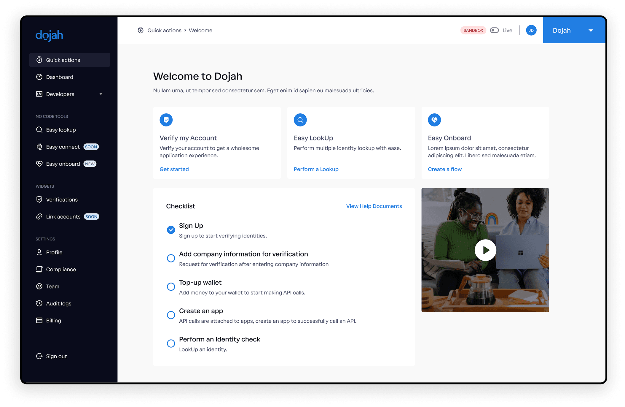Toggle the Sandbox/Live mode switch
625x407 pixels.
click(x=494, y=30)
